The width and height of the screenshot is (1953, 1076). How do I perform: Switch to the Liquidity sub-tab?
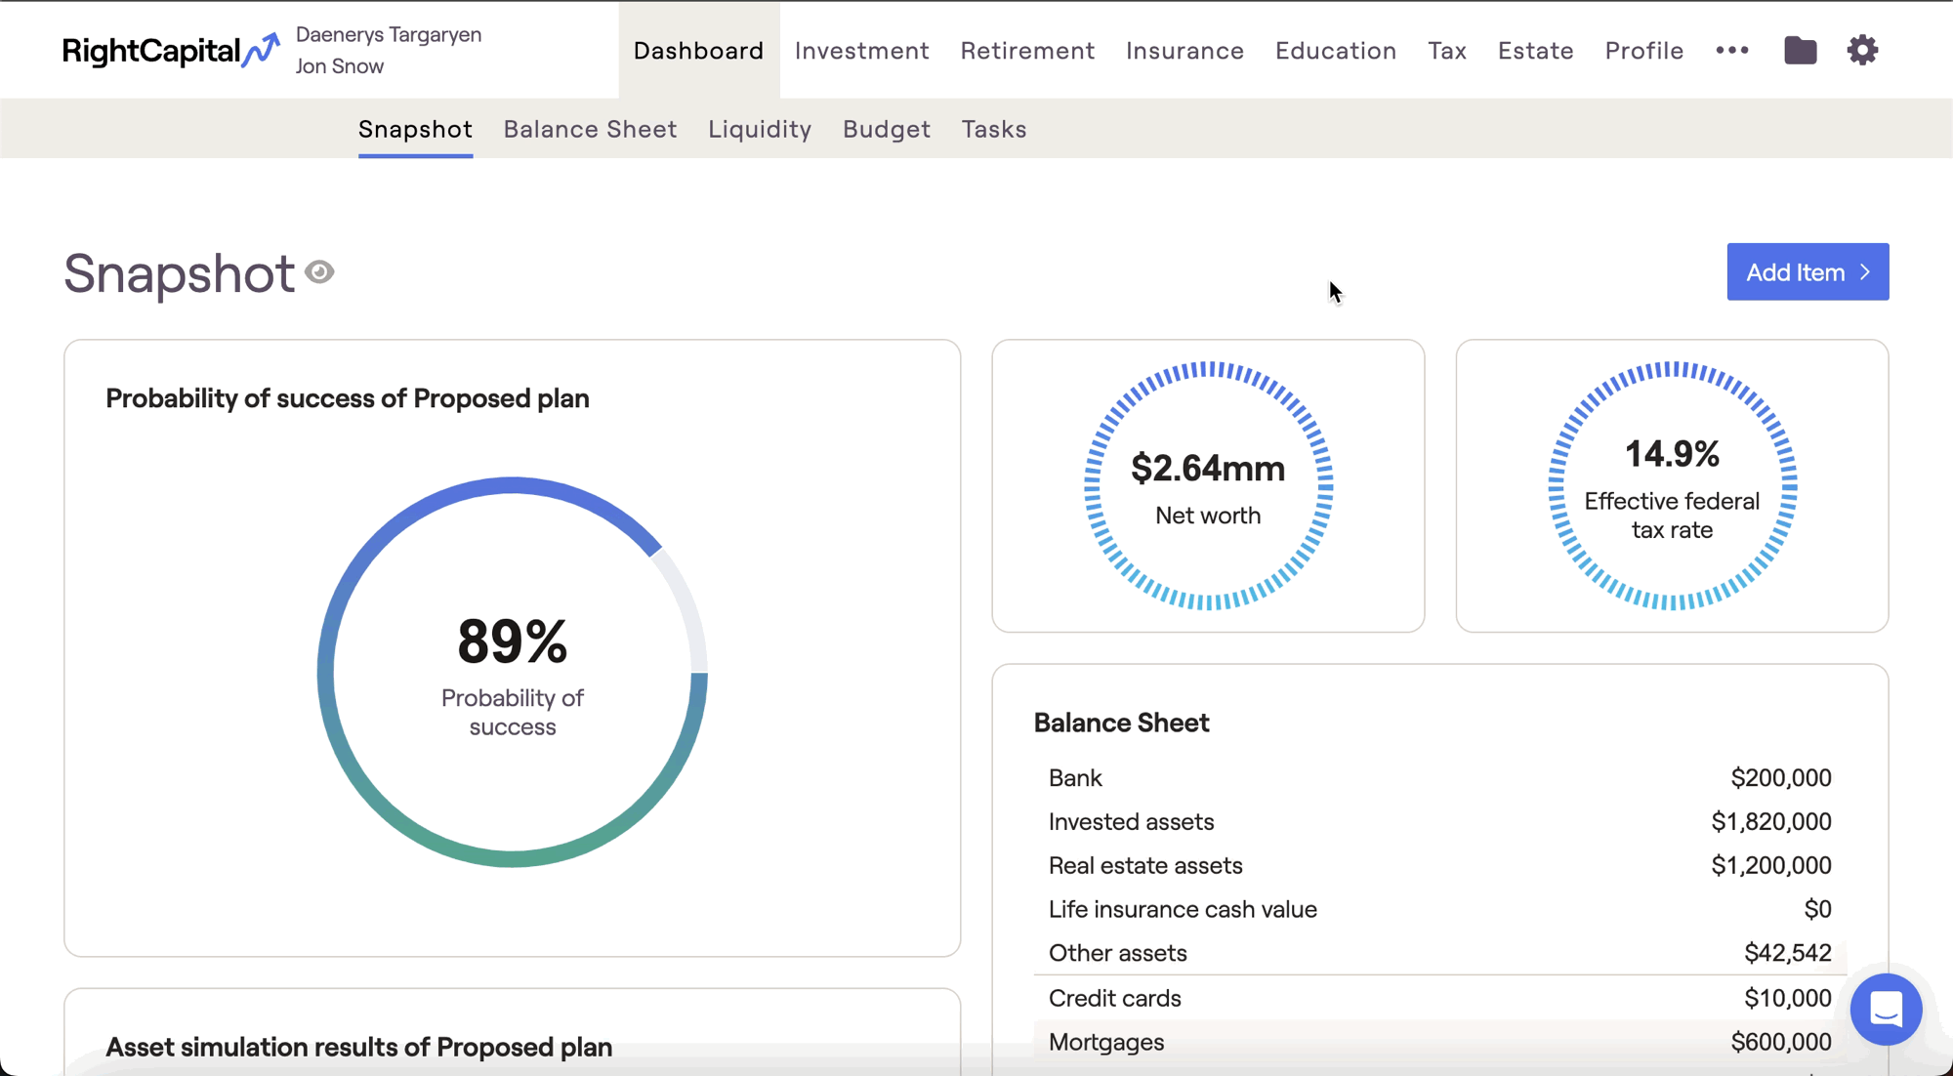click(760, 129)
